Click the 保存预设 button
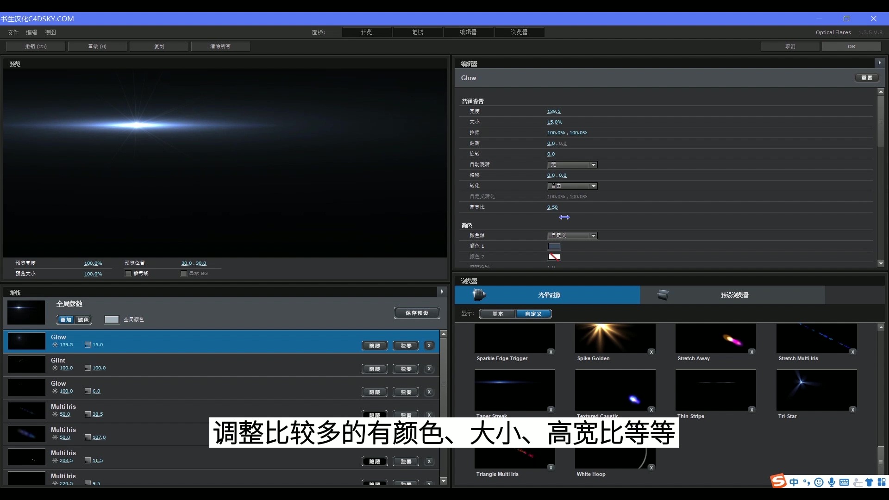The image size is (889, 500). [x=416, y=312]
